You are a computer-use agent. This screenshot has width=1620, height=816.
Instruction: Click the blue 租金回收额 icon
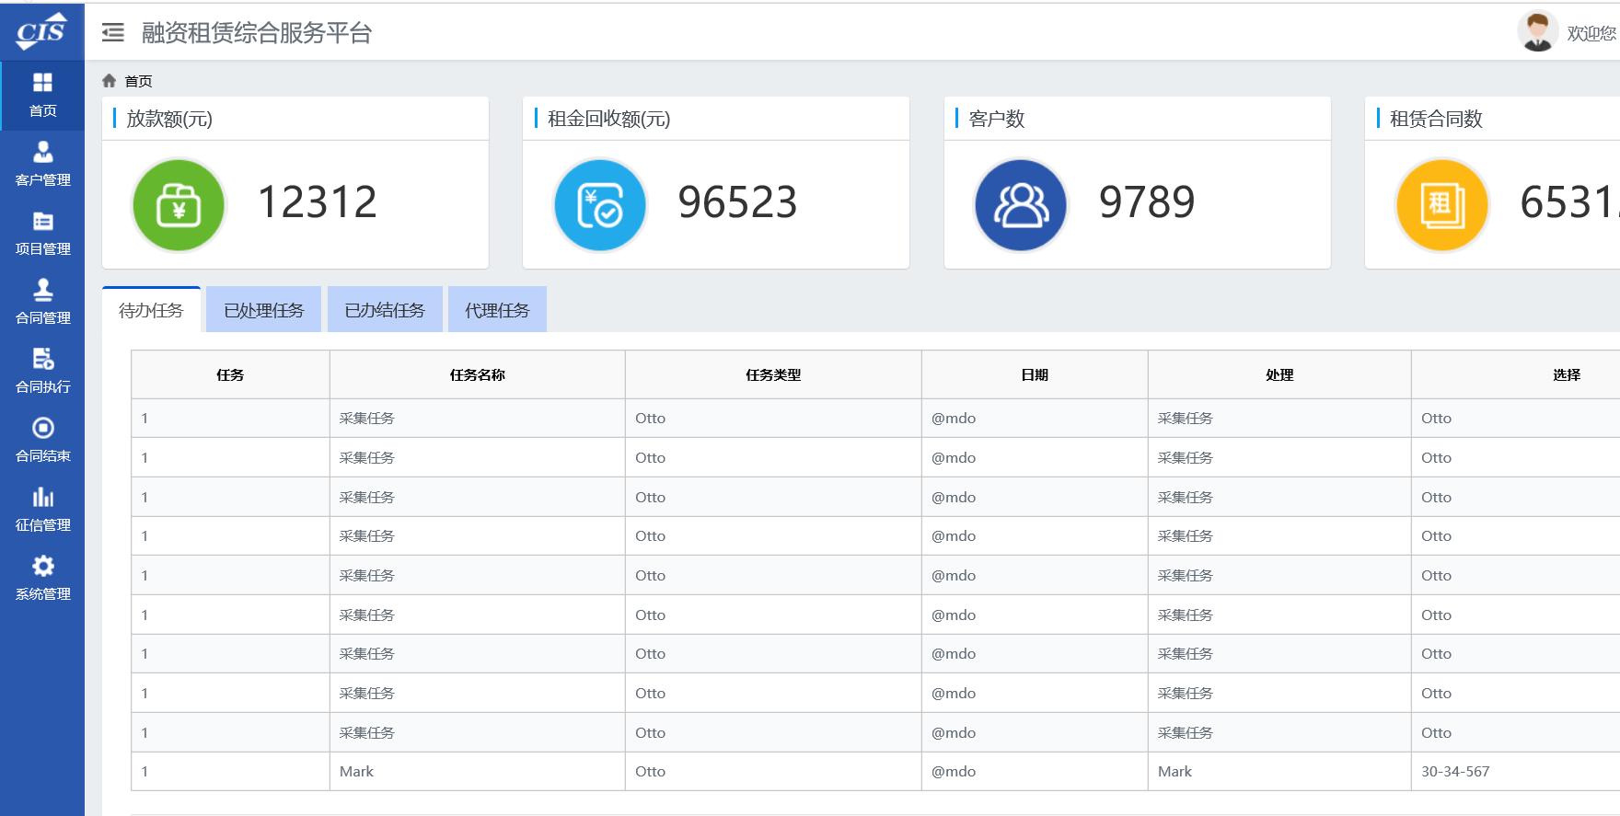(600, 205)
